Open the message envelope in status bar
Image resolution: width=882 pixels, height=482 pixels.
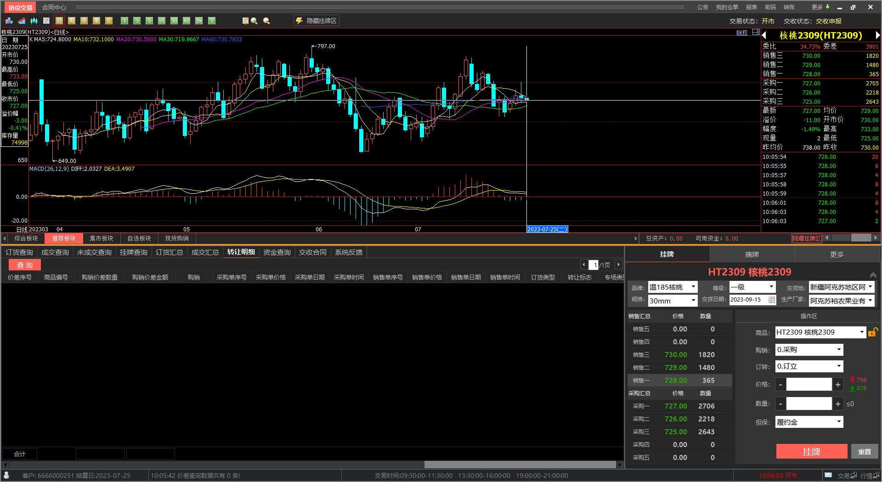[x=828, y=475]
